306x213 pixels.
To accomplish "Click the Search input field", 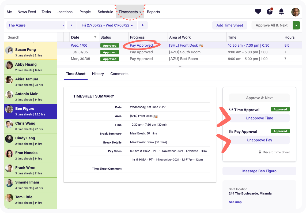I will tap(31, 37).
